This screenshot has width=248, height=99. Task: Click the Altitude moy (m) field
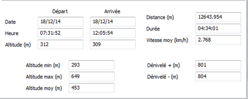tap(91, 88)
